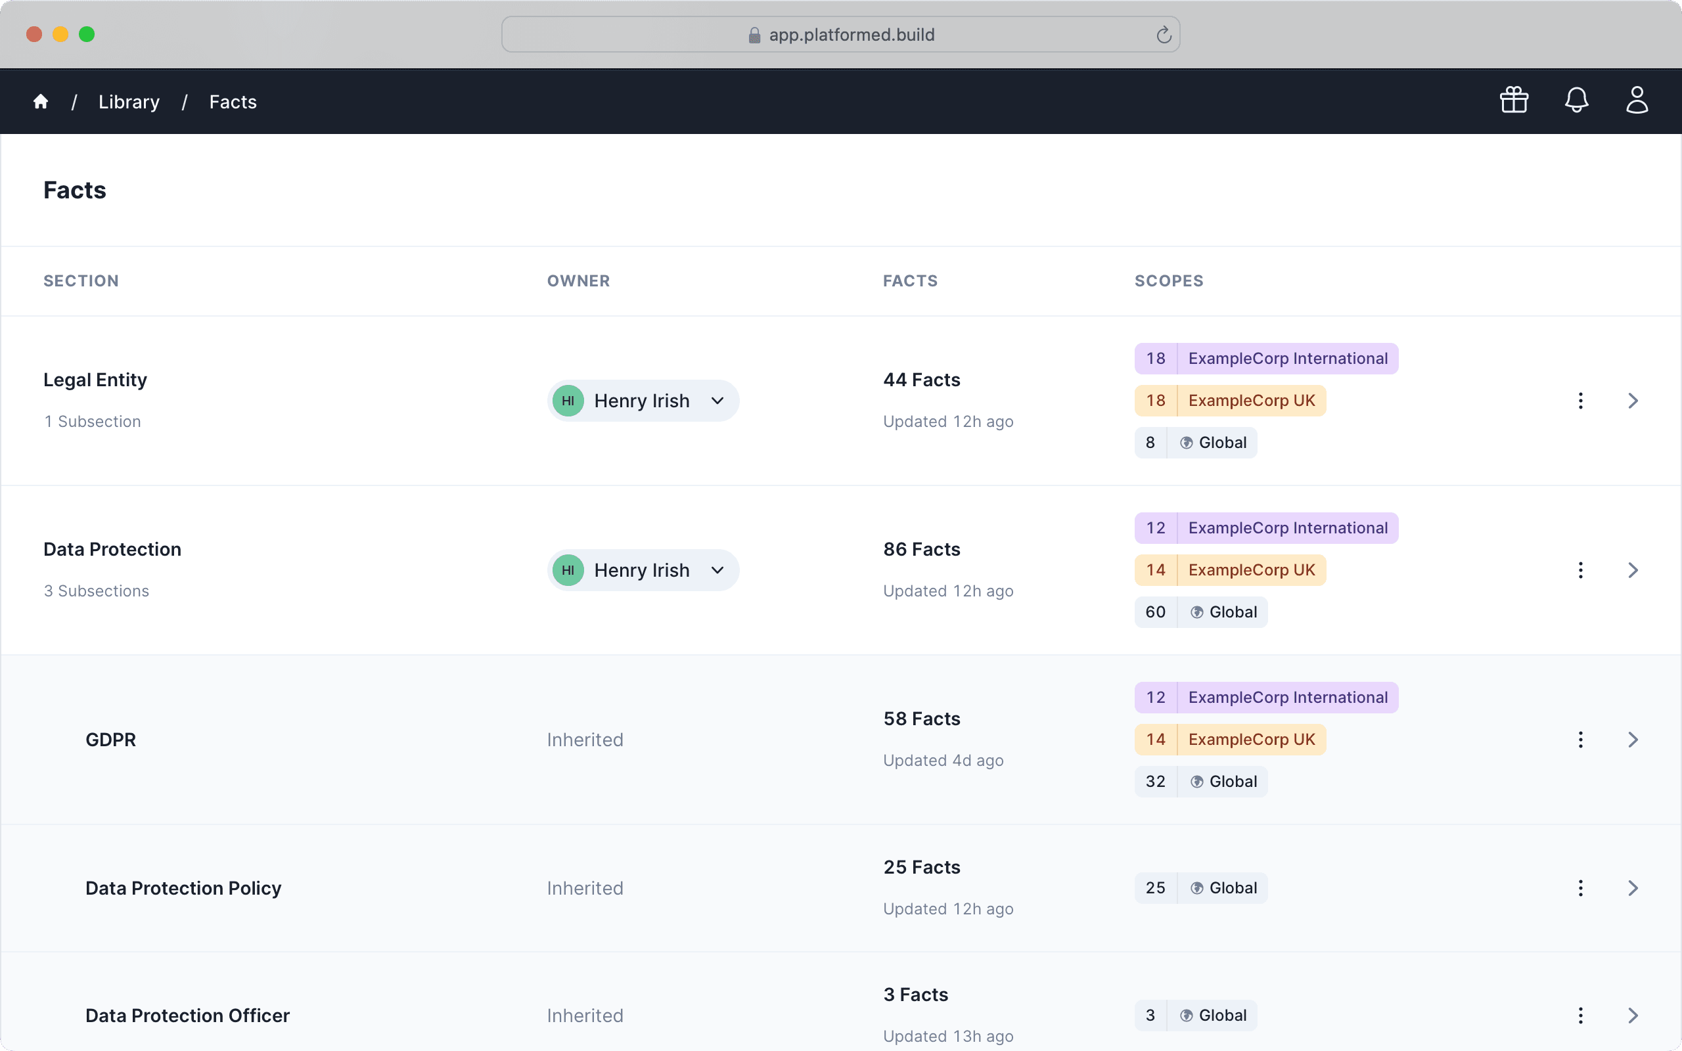1682x1051 pixels.
Task: Open the notifications bell
Action: click(1576, 100)
